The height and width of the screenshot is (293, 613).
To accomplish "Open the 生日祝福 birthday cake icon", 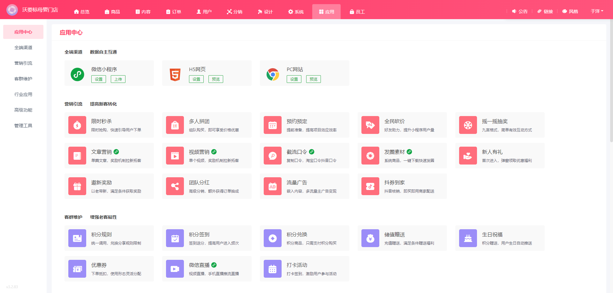I will coord(468,238).
